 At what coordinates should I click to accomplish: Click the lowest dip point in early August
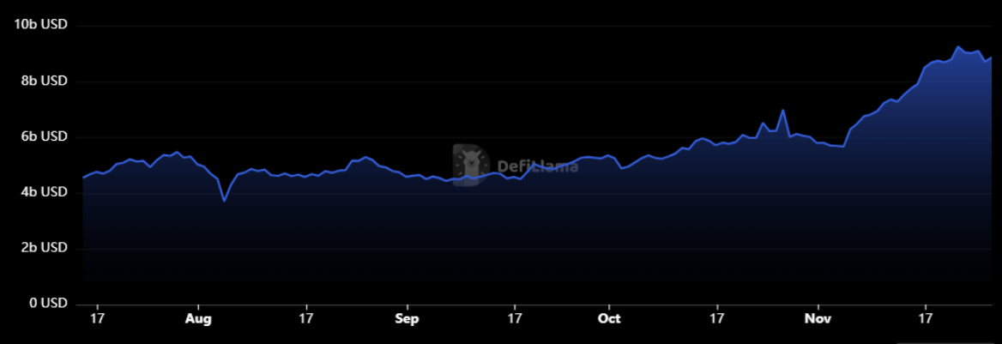[x=224, y=201]
